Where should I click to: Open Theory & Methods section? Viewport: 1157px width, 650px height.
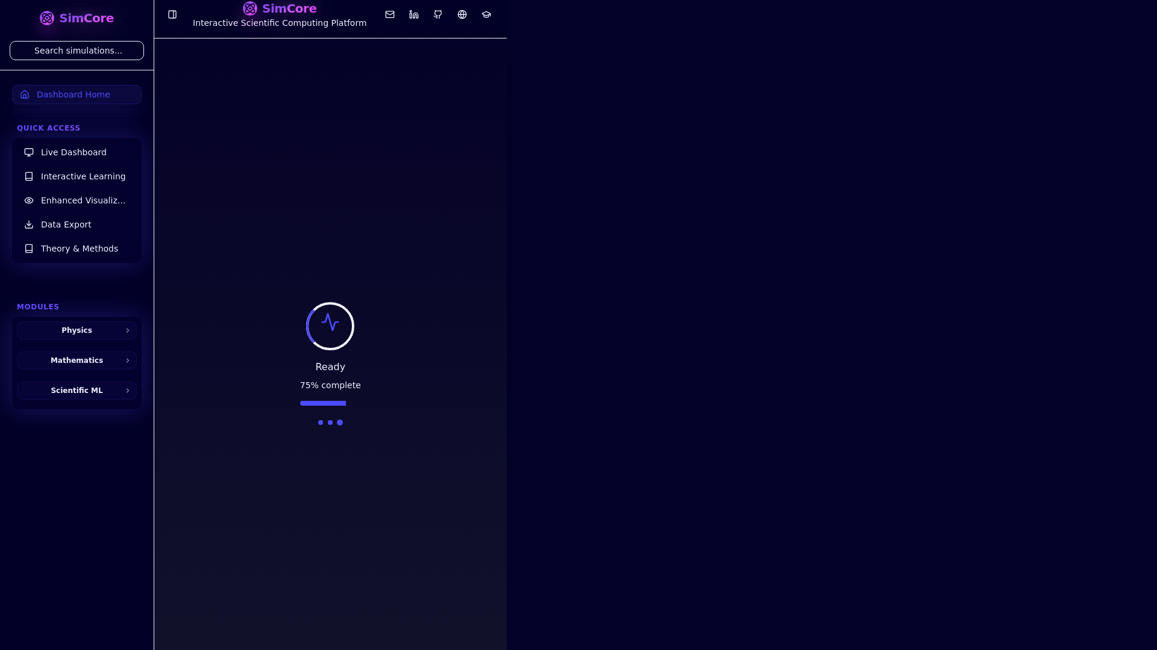(x=80, y=249)
